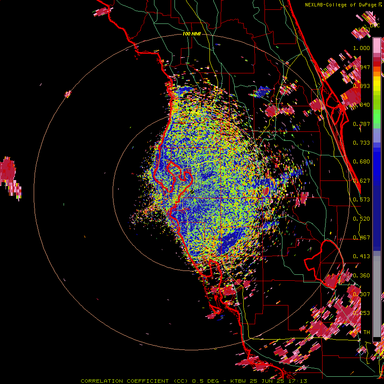This screenshot has height=384, width=384.
Task: Select the 100 NMI range ring label
Action: 192,34
